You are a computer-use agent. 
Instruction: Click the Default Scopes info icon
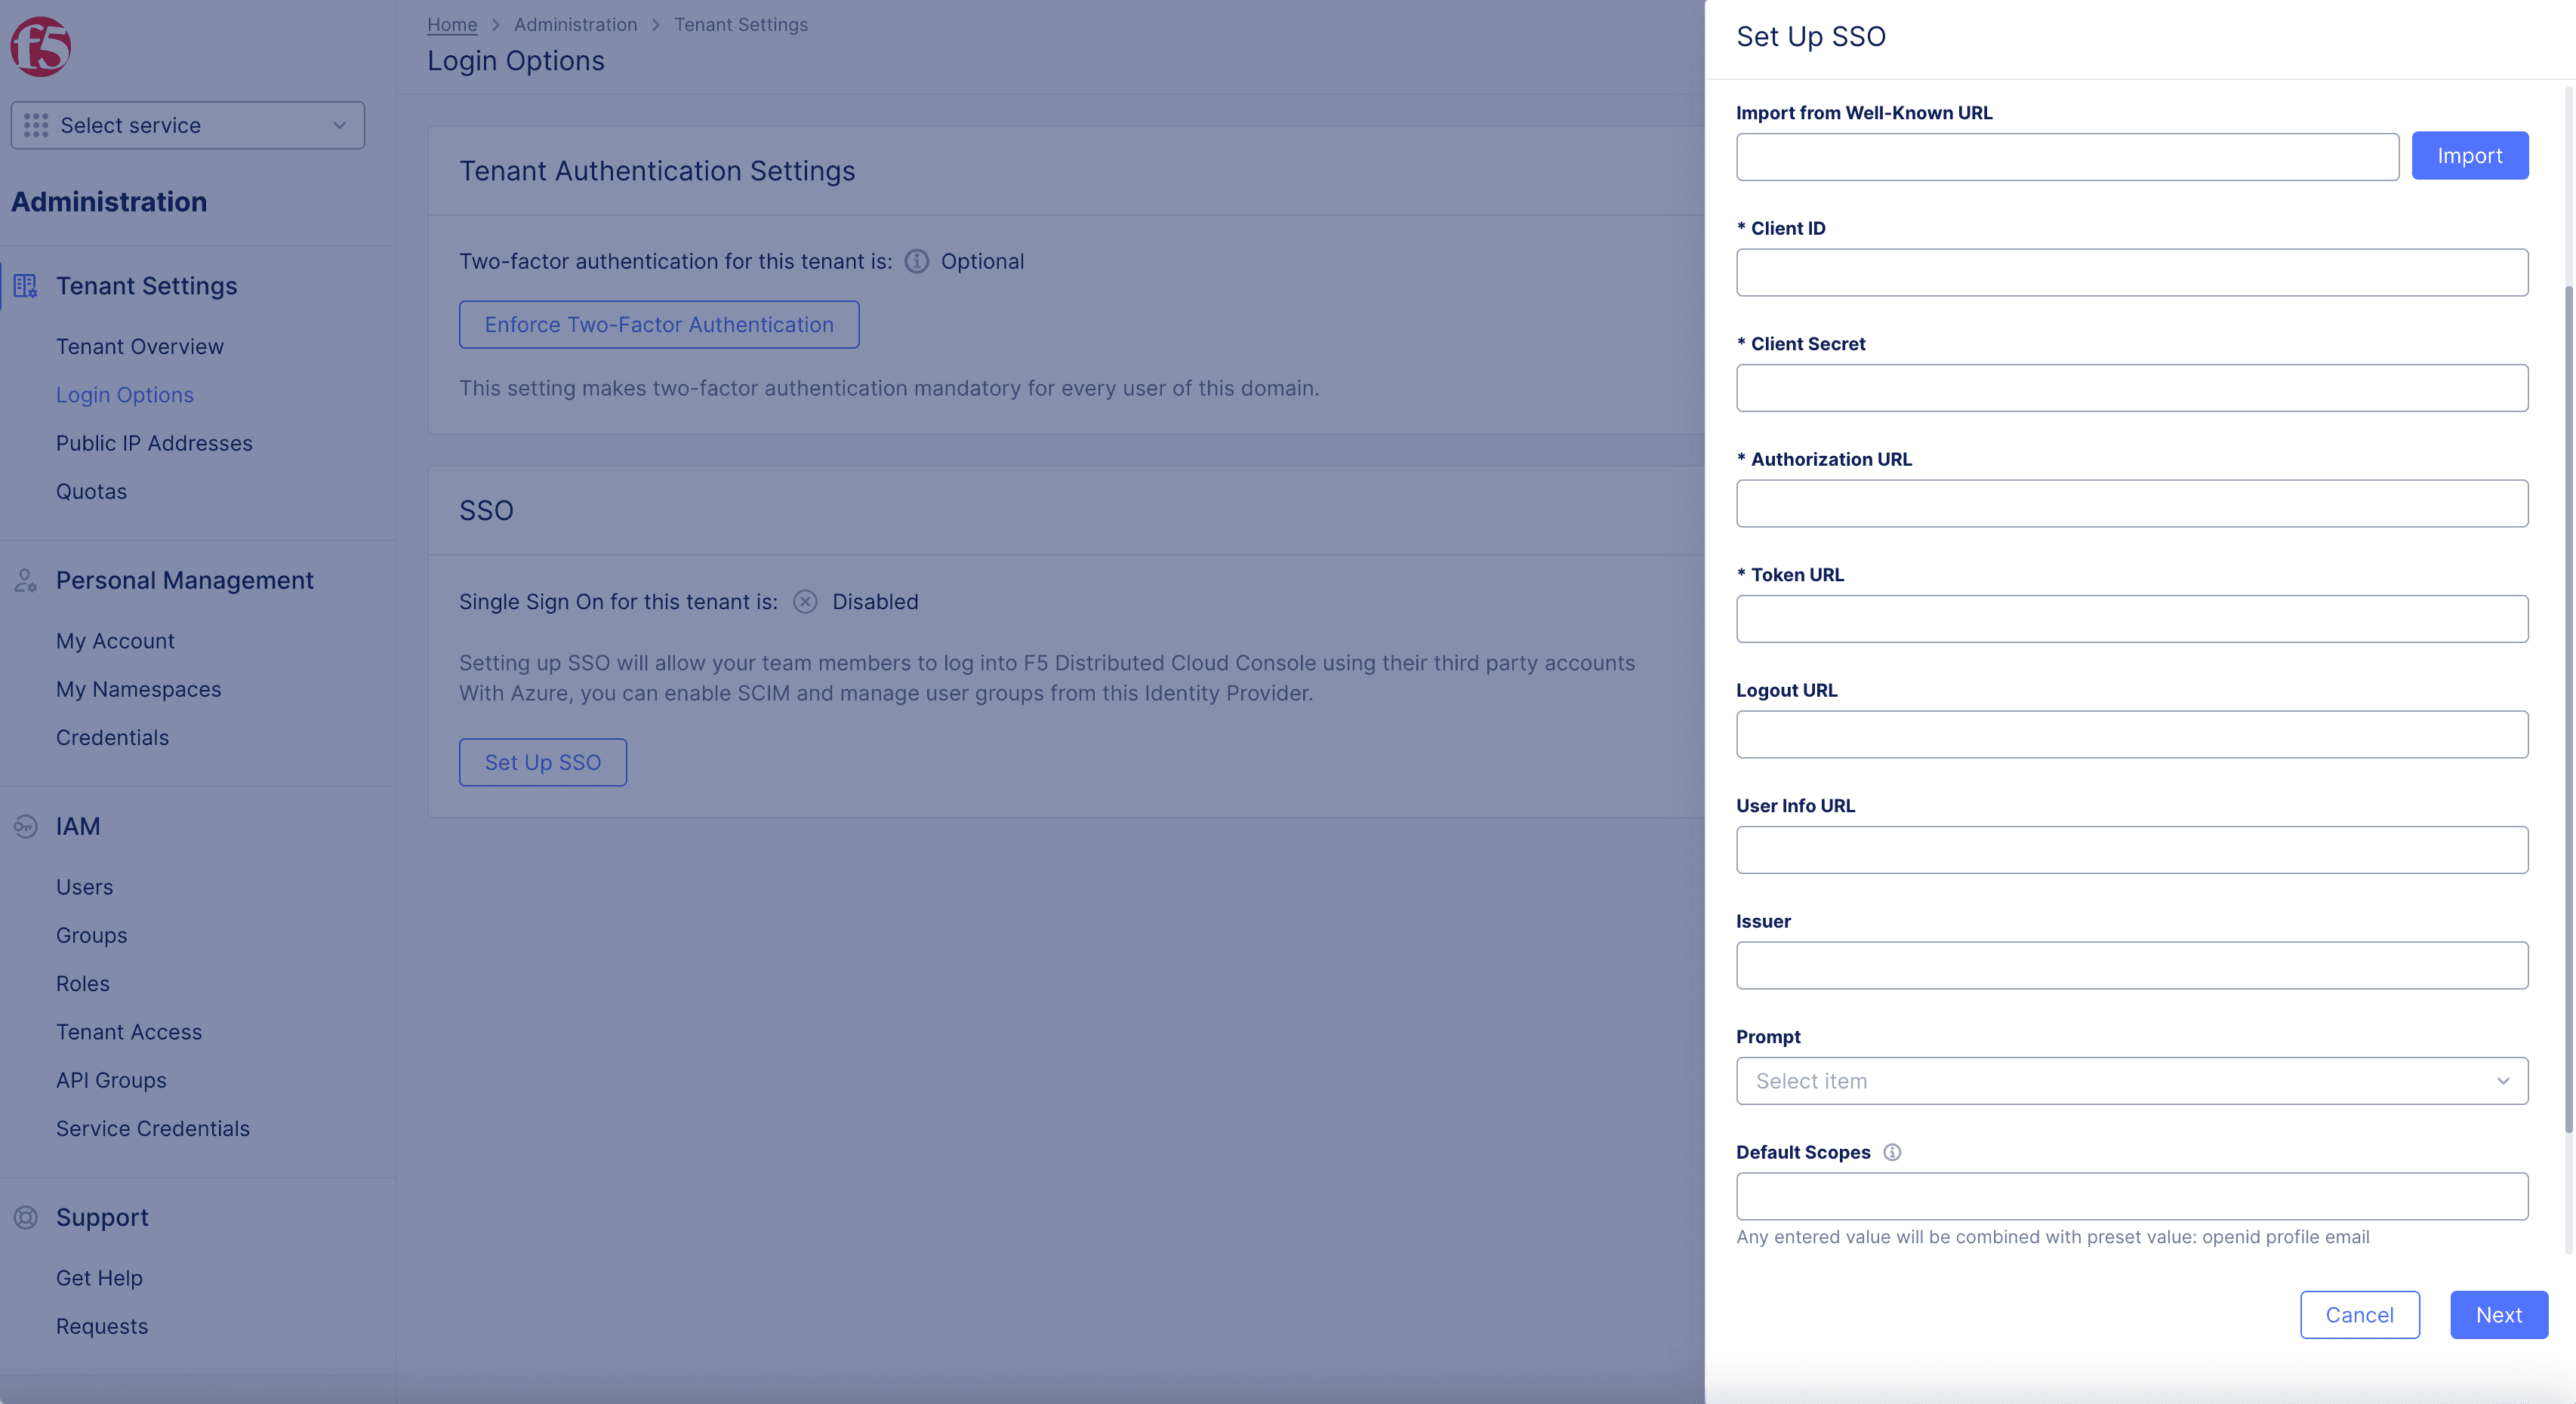coord(1892,1152)
